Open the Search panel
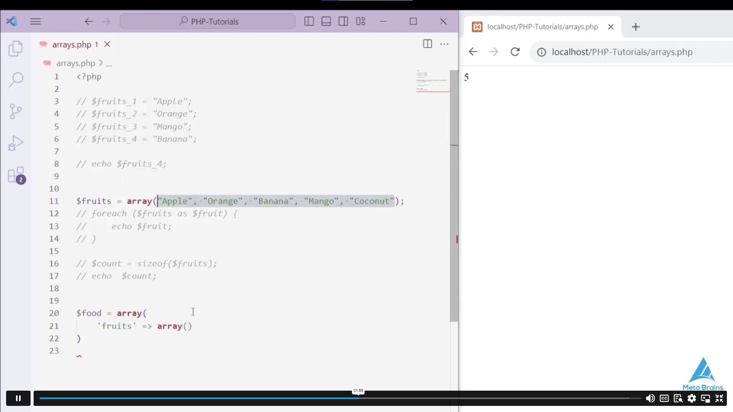The width and height of the screenshot is (733, 412). pos(16,80)
